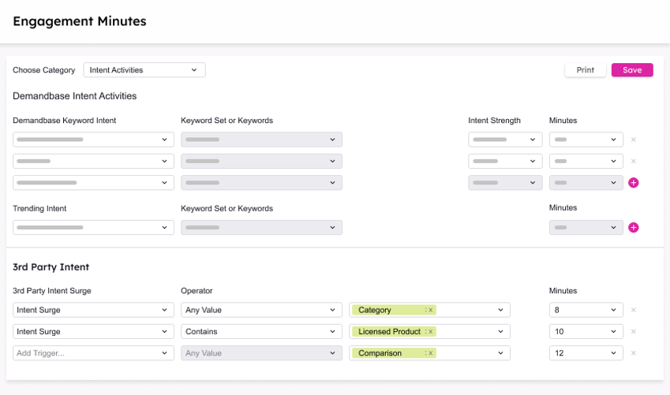Delete the Contains Intent Surge row
This screenshot has width=670, height=395.
[x=633, y=332]
